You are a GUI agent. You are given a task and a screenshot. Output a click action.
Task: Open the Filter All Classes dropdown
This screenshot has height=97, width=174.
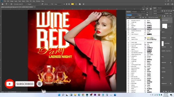click(135, 18)
